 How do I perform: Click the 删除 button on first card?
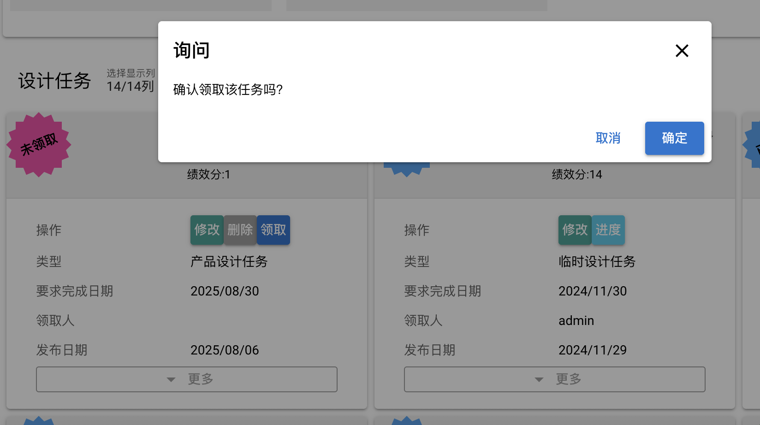click(x=240, y=230)
